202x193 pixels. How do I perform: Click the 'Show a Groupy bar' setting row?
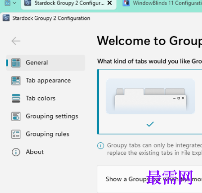pos(150,179)
